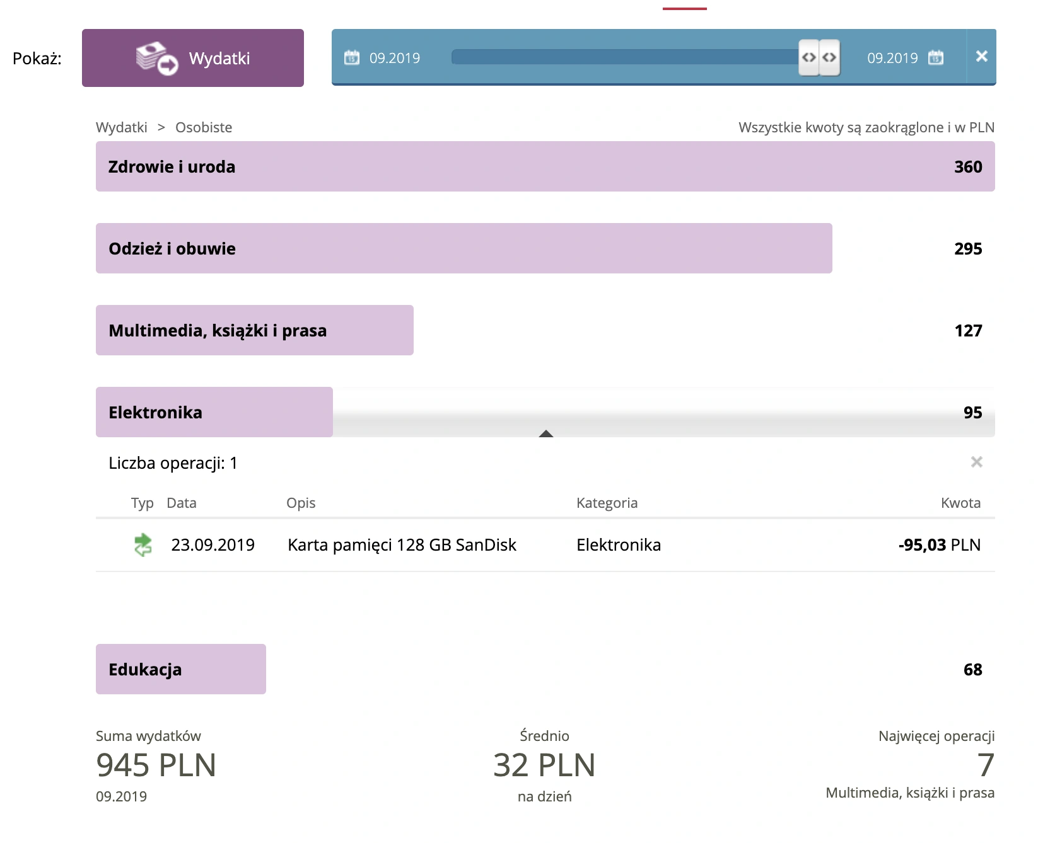Click the green arrows transaction type icon

point(143,545)
